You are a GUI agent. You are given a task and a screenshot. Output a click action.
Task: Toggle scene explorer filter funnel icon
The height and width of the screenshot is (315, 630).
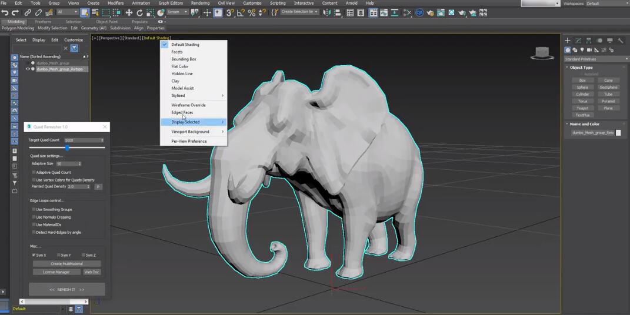point(74,48)
